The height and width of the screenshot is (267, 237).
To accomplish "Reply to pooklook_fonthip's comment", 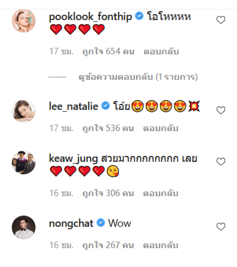I will coord(161,52).
